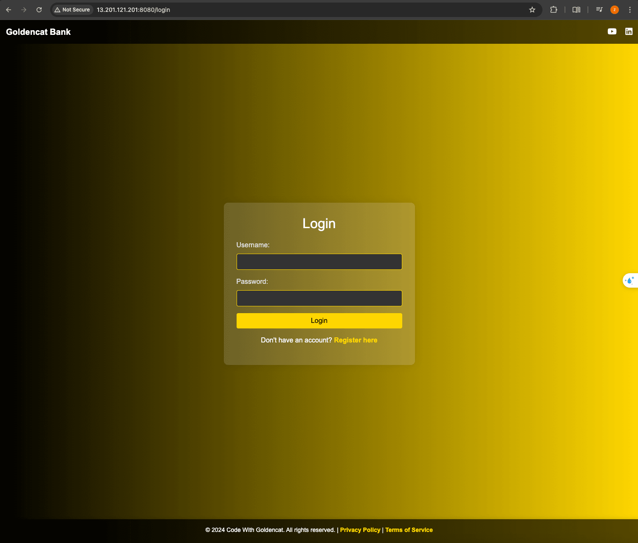The height and width of the screenshot is (543, 638).
Task: Open the LinkedIn icon in the header
Action: pyautogui.click(x=629, y=31)
